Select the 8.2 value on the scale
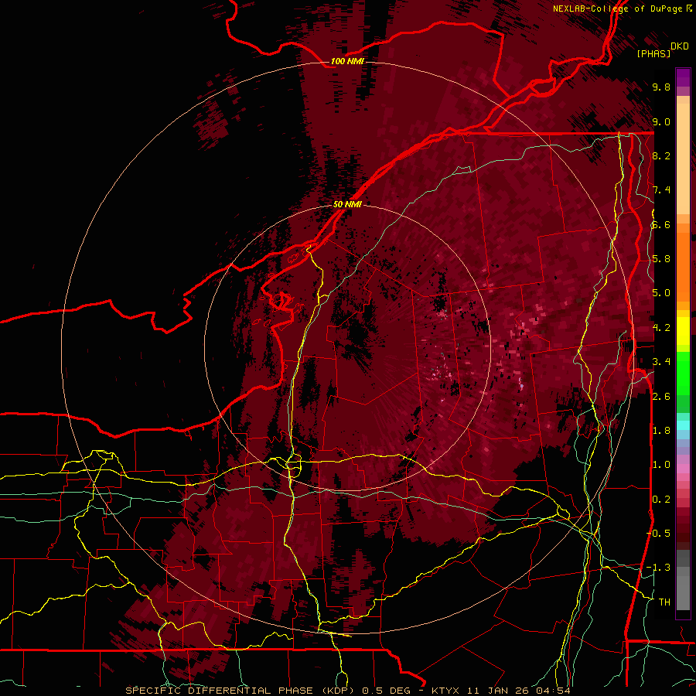The image size is (696, 696). [661, 155]
